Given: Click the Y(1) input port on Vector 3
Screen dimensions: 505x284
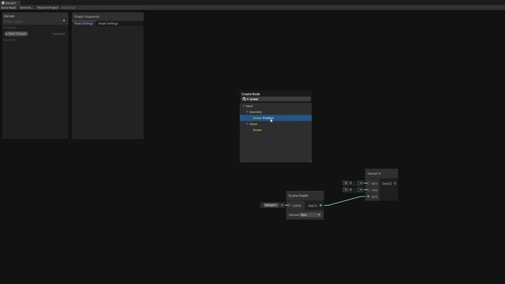Looking at the screenshot, I should (x=368, y=190).
